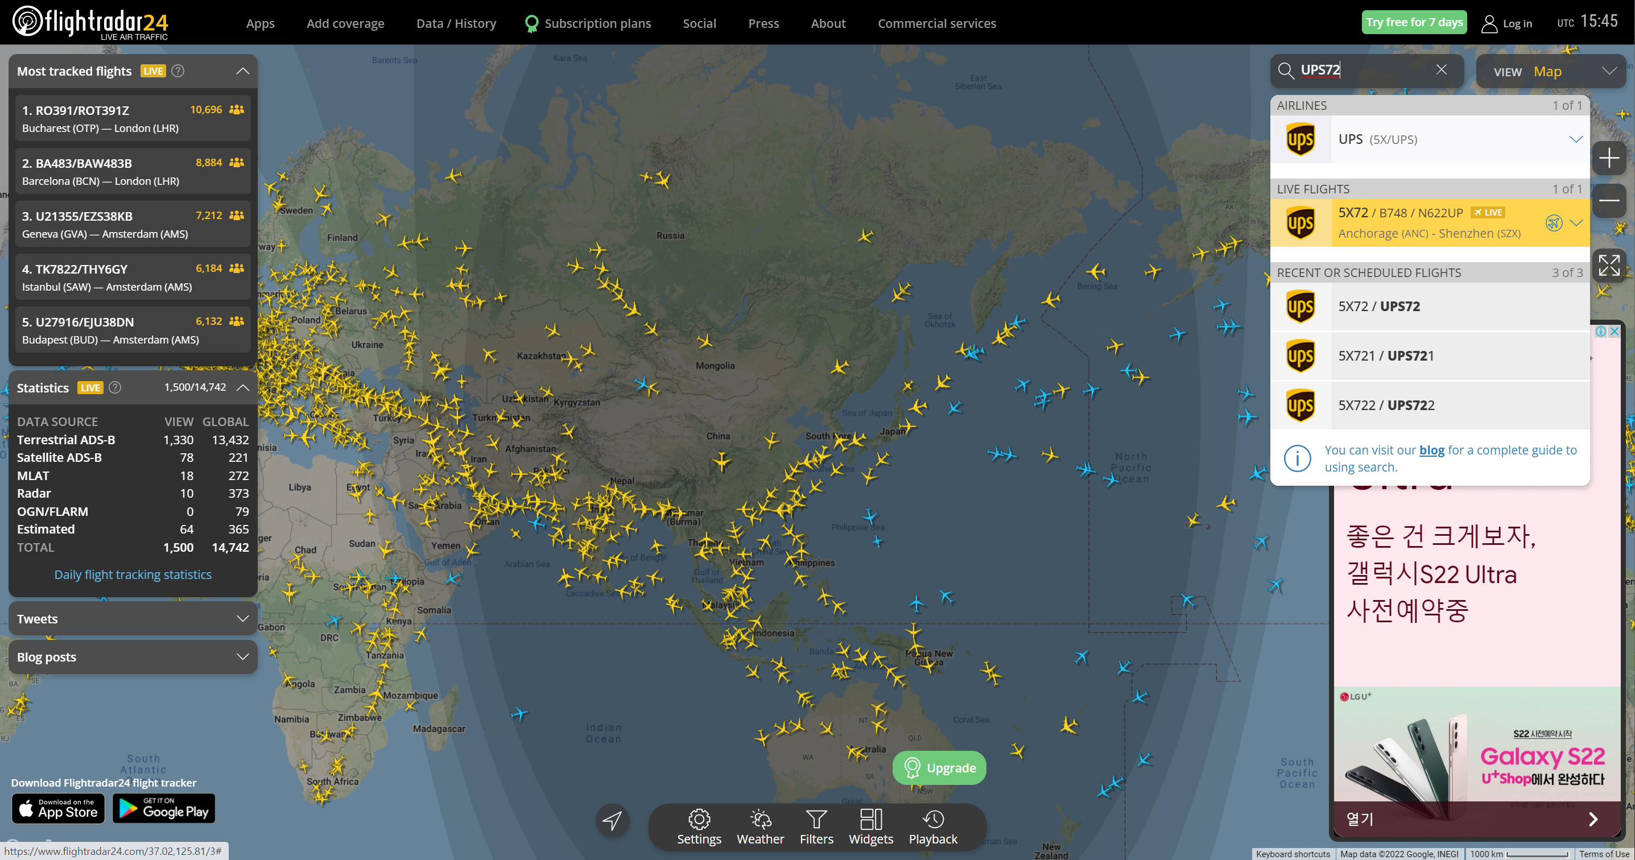Click the Flightradar24 logo

click(90, 23)
